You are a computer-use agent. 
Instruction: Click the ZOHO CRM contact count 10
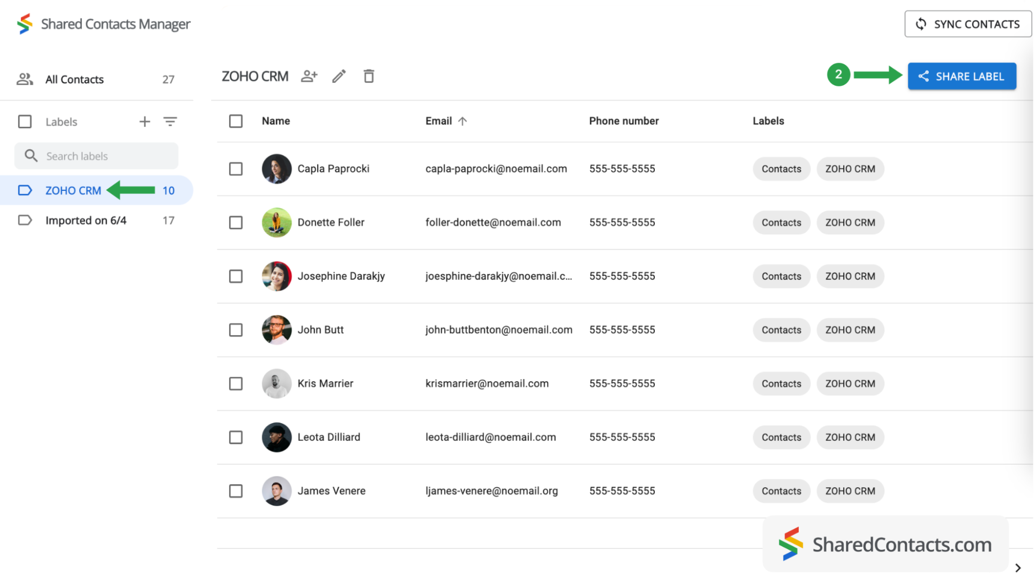168,190
